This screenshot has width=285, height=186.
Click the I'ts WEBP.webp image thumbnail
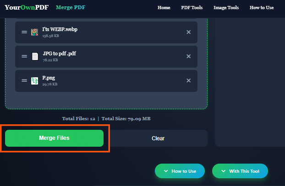(34, 32)
